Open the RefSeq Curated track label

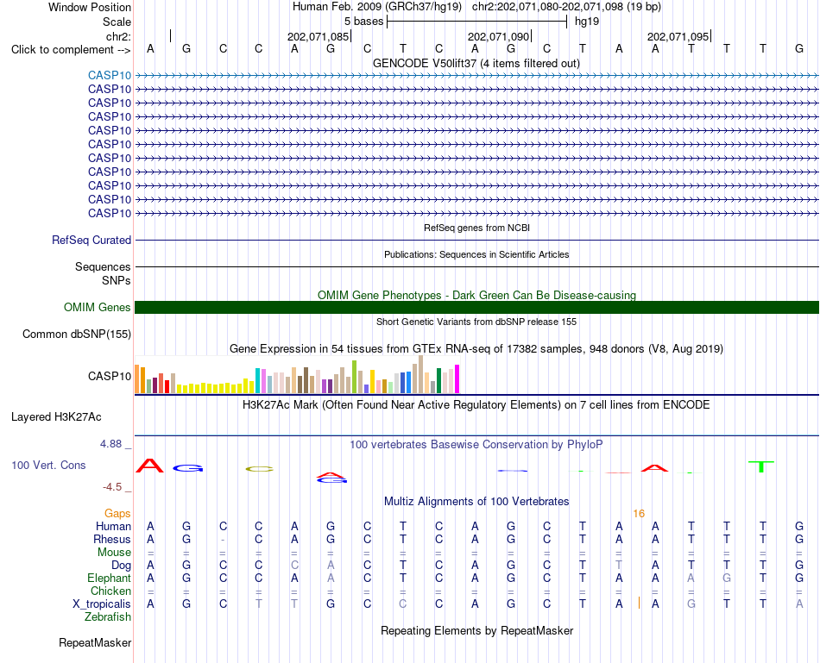[91, 240]
